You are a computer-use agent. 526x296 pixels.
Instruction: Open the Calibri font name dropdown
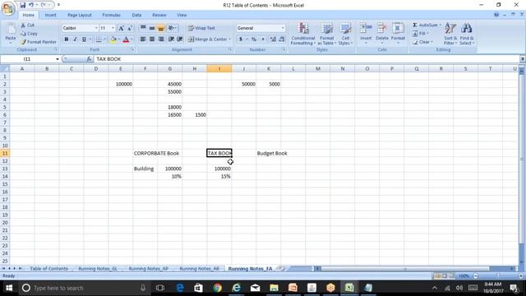click(x=96, y=28)
